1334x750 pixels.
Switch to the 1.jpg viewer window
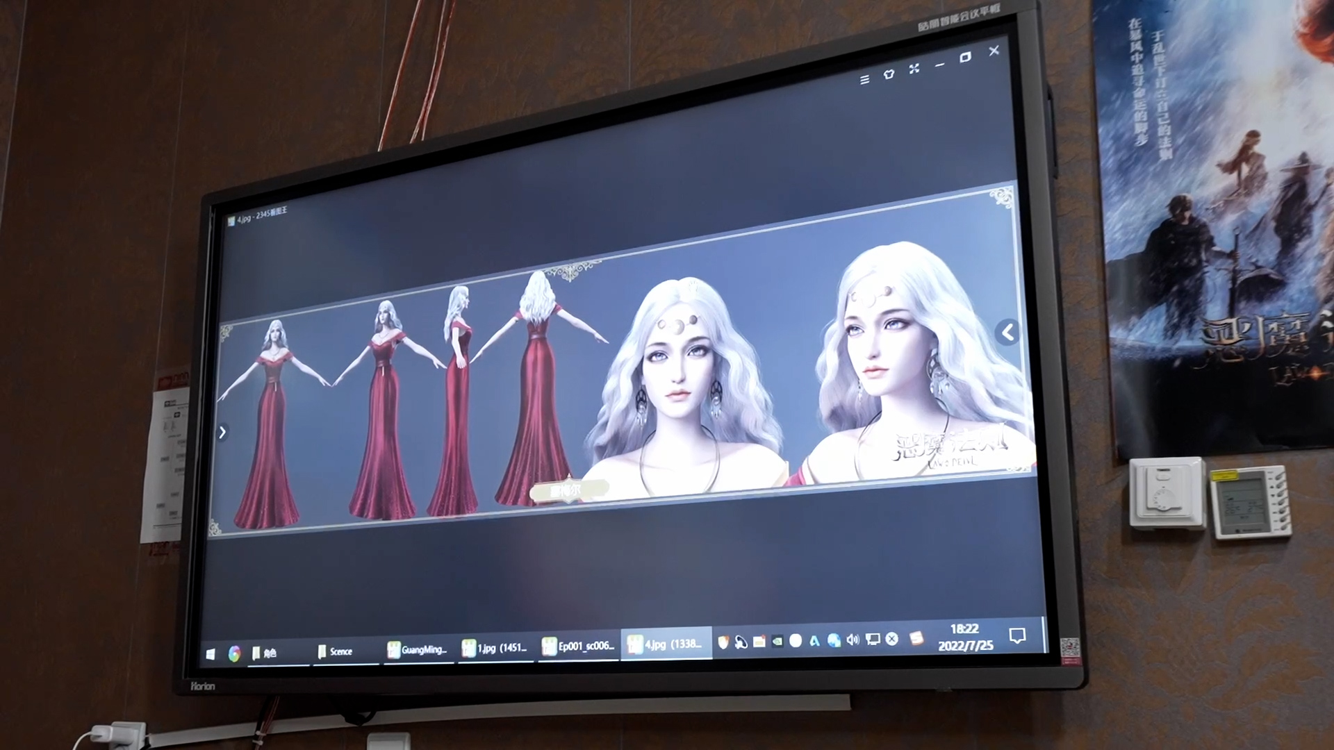pos(495,648)
